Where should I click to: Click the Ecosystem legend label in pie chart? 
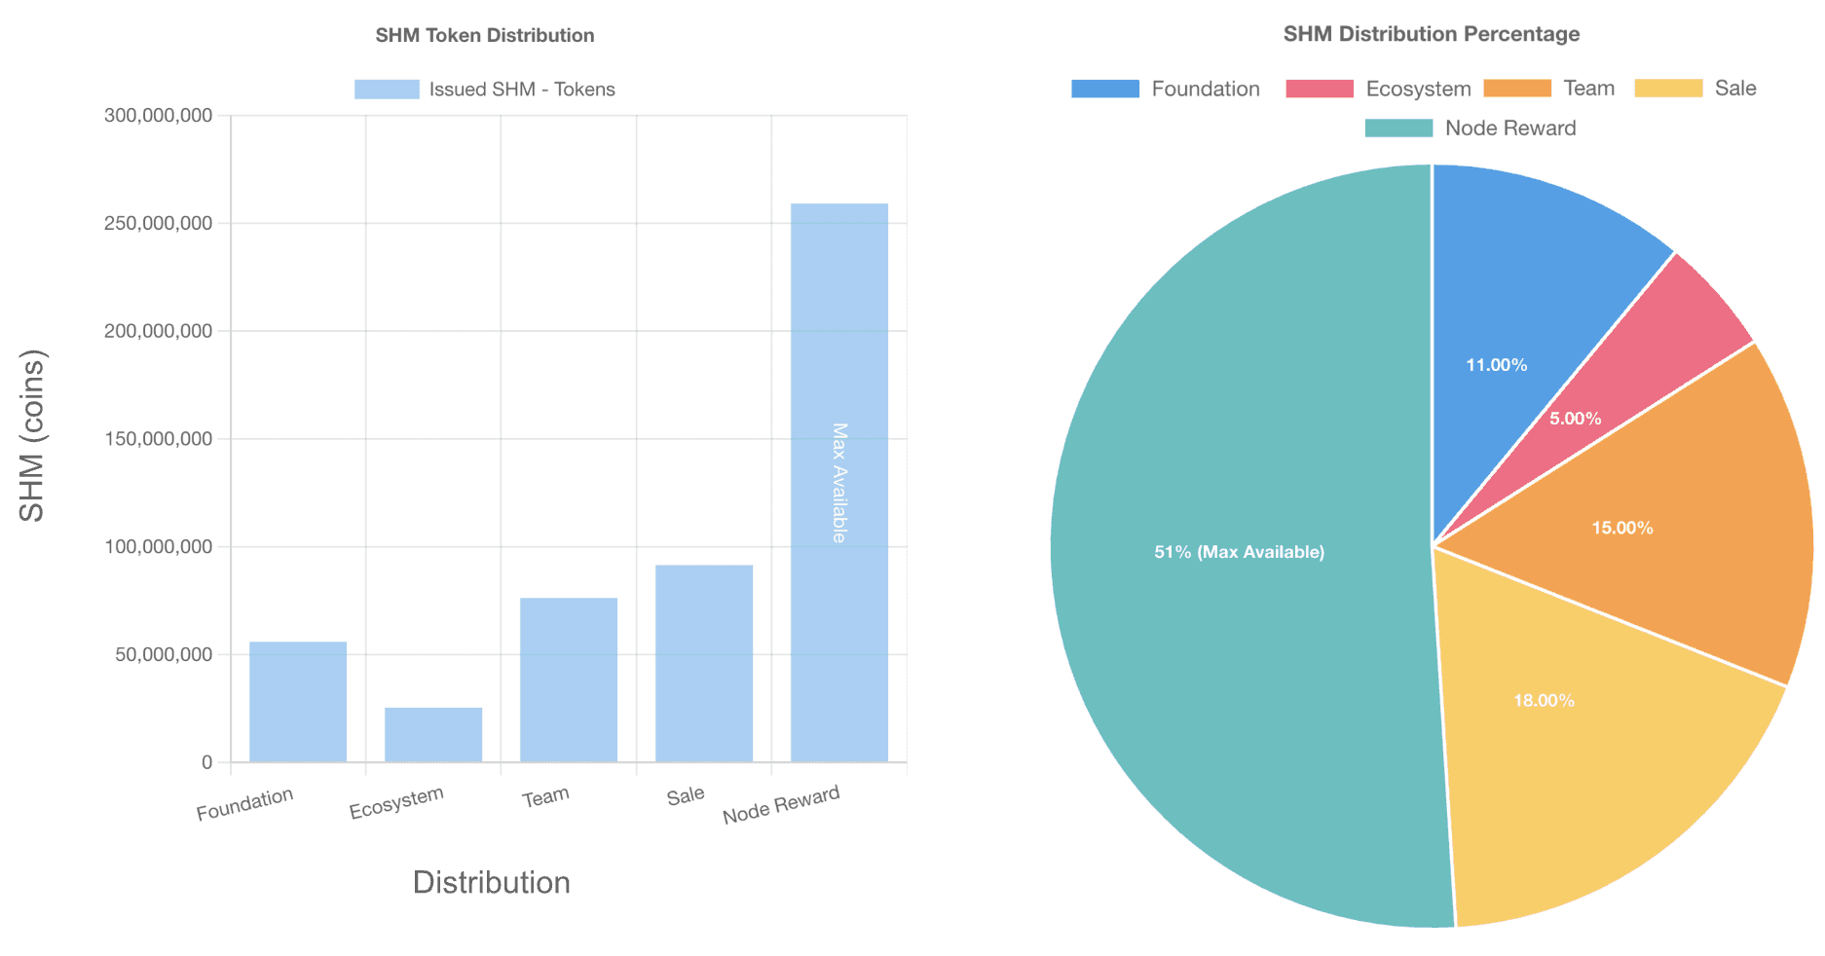(1418, 89)
